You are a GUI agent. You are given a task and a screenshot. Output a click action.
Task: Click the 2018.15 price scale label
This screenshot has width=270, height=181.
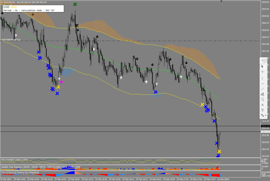(x=265, y=37)
